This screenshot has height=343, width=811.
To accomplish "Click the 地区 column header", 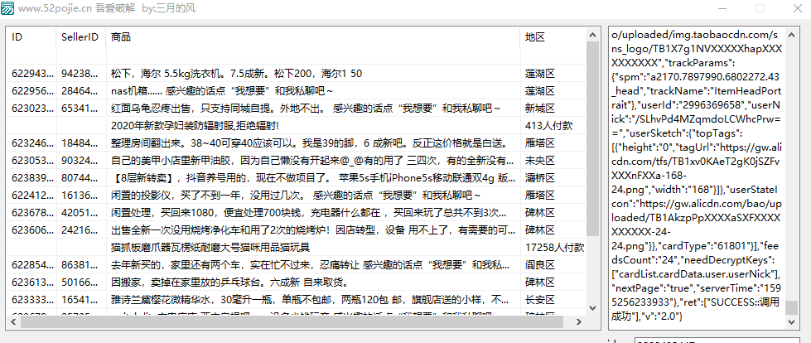I will click(x=553, y=37).
